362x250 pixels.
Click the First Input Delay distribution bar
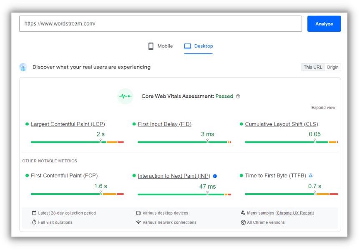point(184,142)
